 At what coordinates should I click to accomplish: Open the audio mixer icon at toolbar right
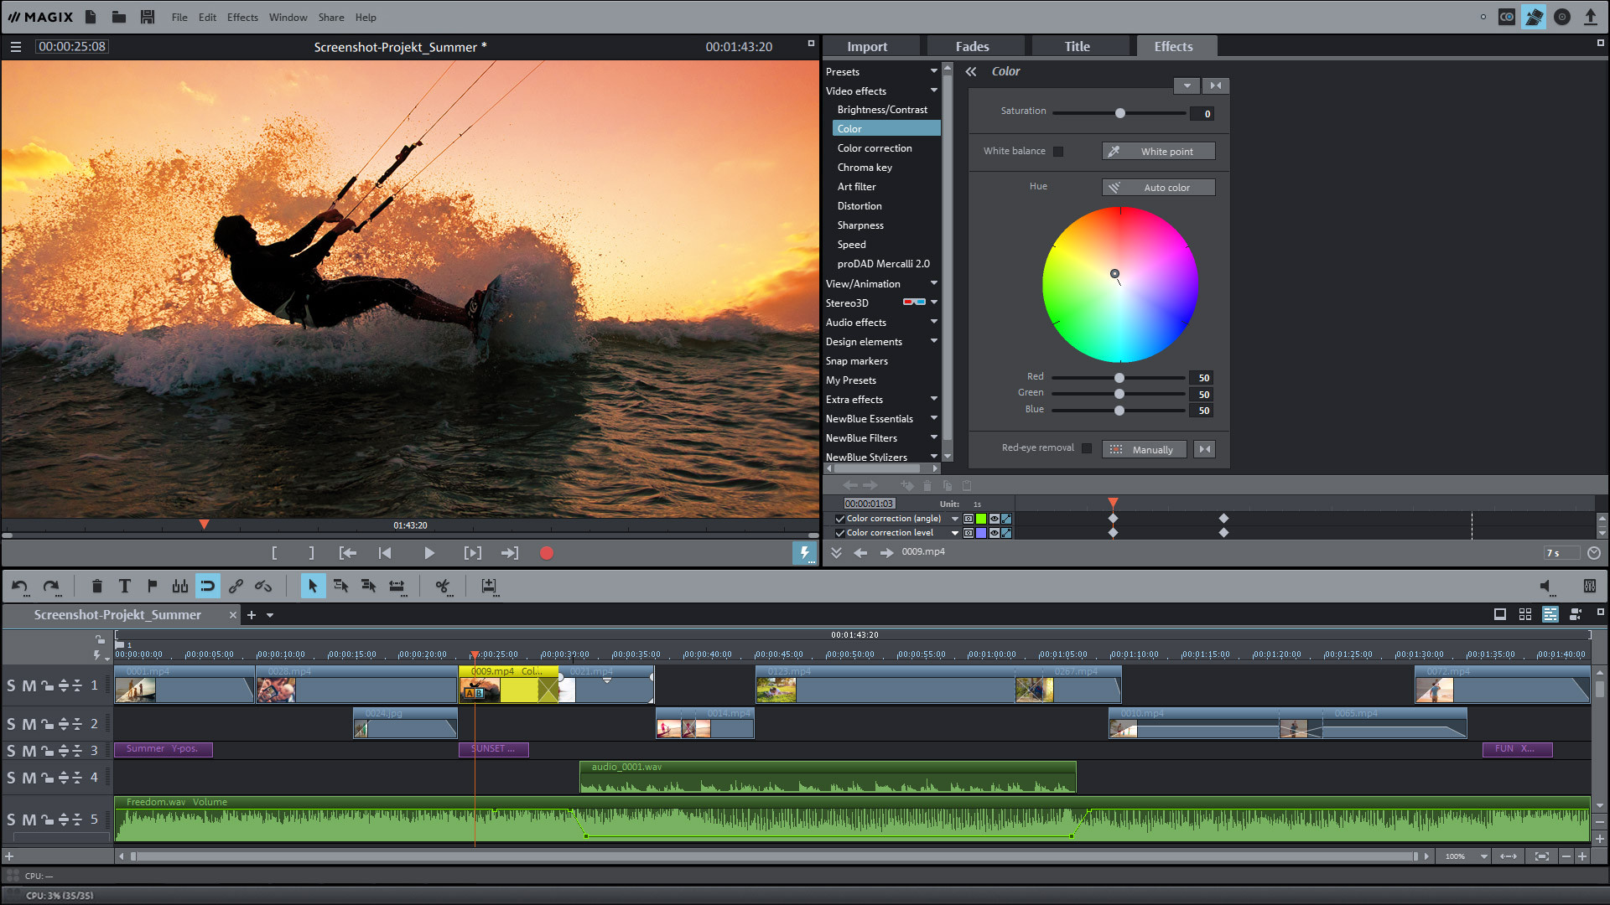click(x=1589, y=587)
